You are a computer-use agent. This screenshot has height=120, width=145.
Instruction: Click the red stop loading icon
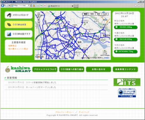[x=45, y=5]
